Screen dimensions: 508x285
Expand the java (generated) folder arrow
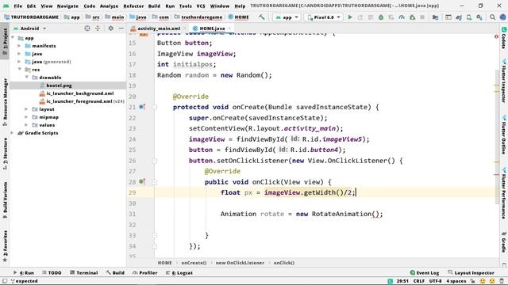[19, 62]
